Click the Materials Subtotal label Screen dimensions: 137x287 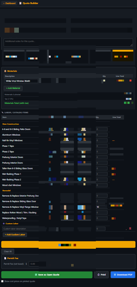coord(13,95)
